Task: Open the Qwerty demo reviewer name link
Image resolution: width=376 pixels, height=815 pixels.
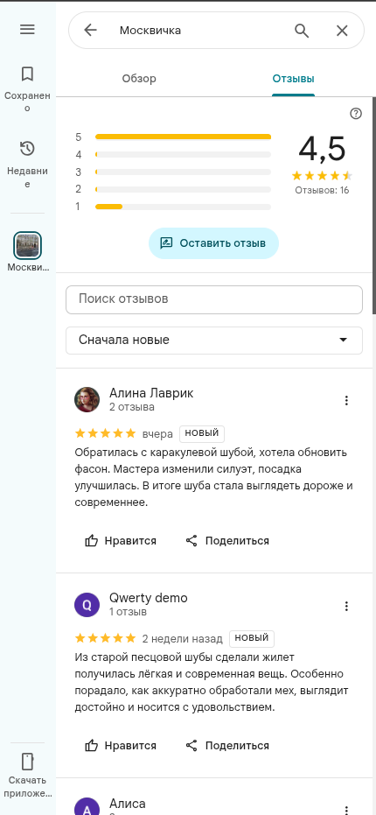Action: (x=149, y=598)
